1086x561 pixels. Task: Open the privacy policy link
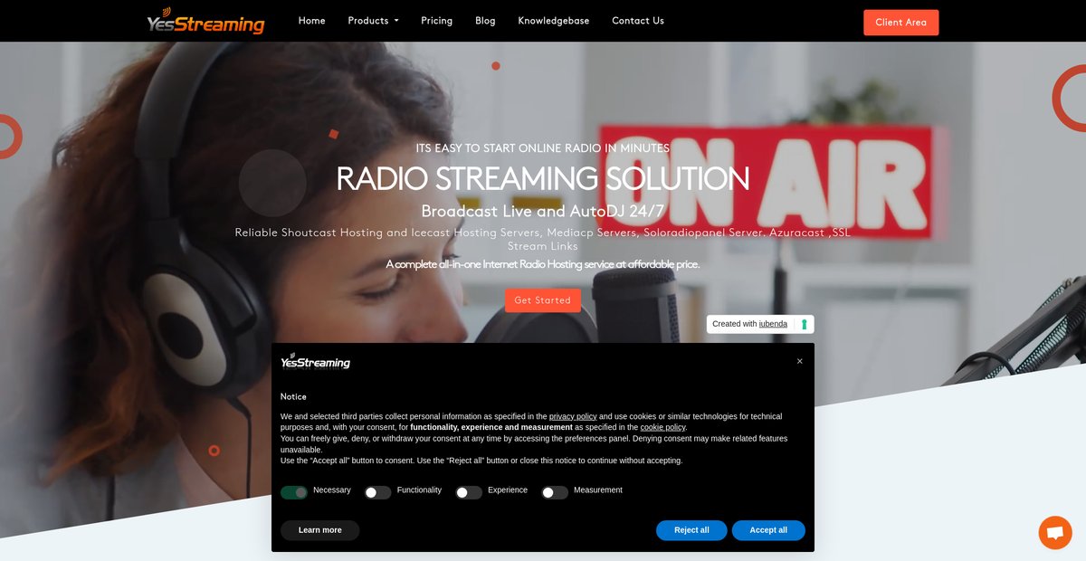pyautogui.click(x=573, y=416)
